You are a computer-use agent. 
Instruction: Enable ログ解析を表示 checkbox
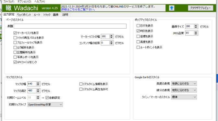pyautogui.click(x=15, y=47)
